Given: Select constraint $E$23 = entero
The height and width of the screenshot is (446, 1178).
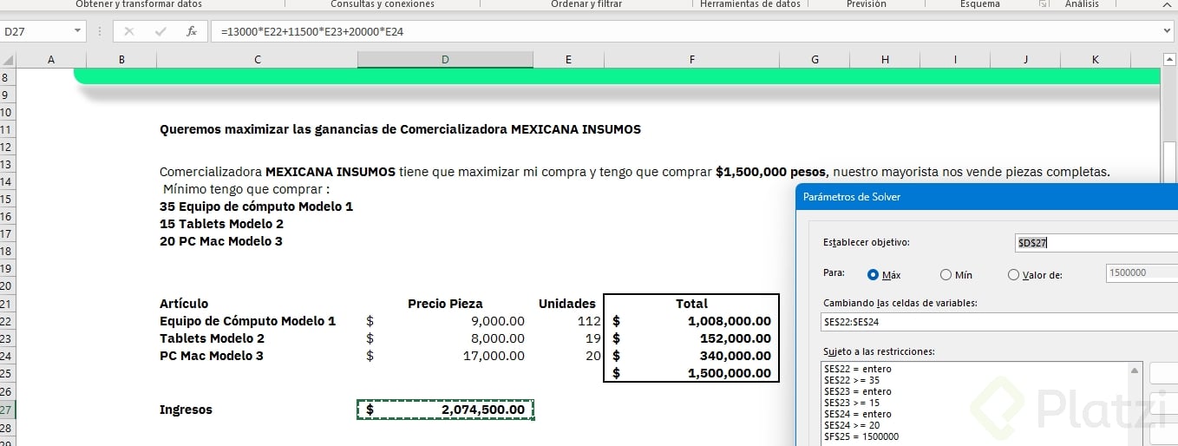Looking at the screenshot, I should coord(857,391).
